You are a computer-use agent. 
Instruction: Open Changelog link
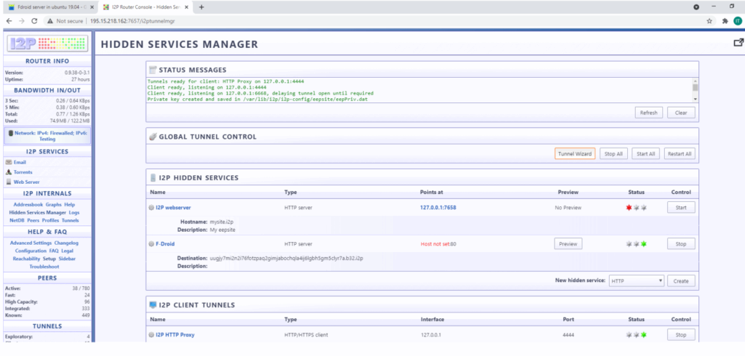pyautogui.click(x=66, y=243)
